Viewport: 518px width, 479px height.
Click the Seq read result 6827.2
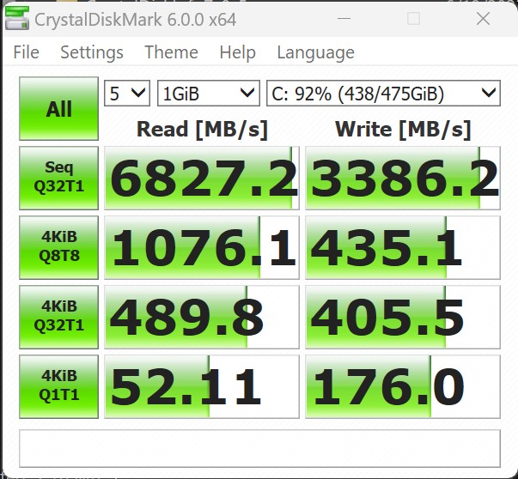coord(201,179)
